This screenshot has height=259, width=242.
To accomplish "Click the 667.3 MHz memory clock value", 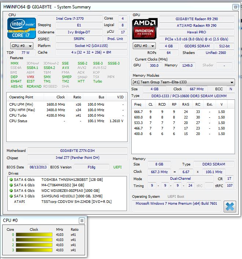I will click(159, 172).
